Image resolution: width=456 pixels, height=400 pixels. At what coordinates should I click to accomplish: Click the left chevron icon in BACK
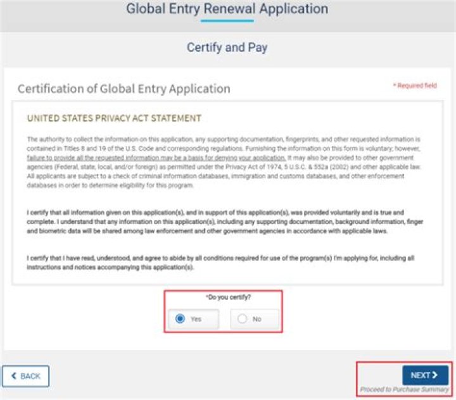(x=13, y=376)
